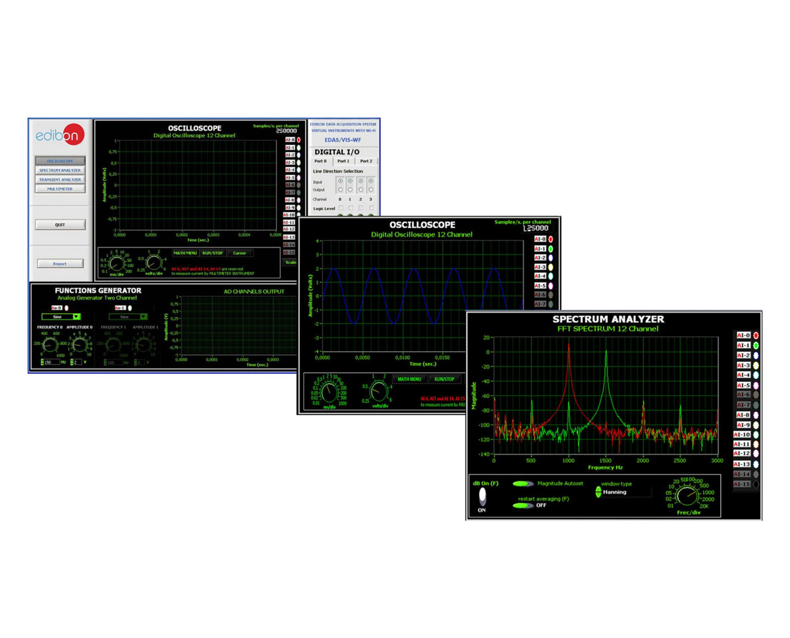Screen dimensions: 790x638
Task: Open the Ao-0 Sine waveform dropdown
Action: click(x=76, y=317)
